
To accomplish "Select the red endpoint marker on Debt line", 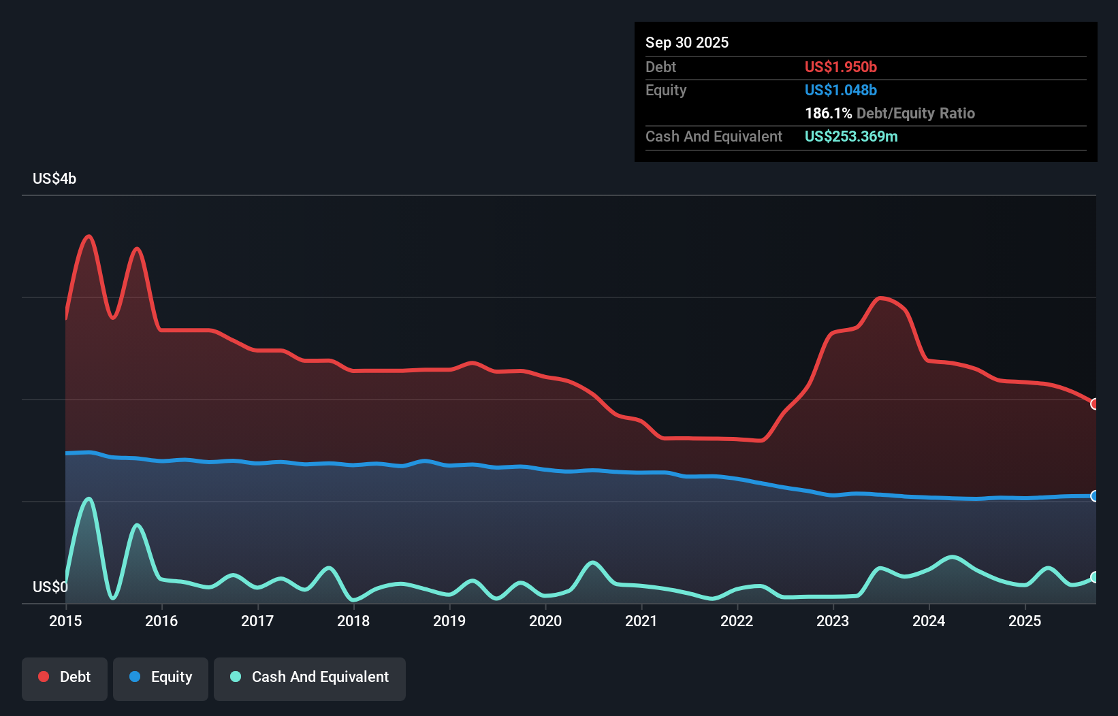I will click(x=1094, y=404).
